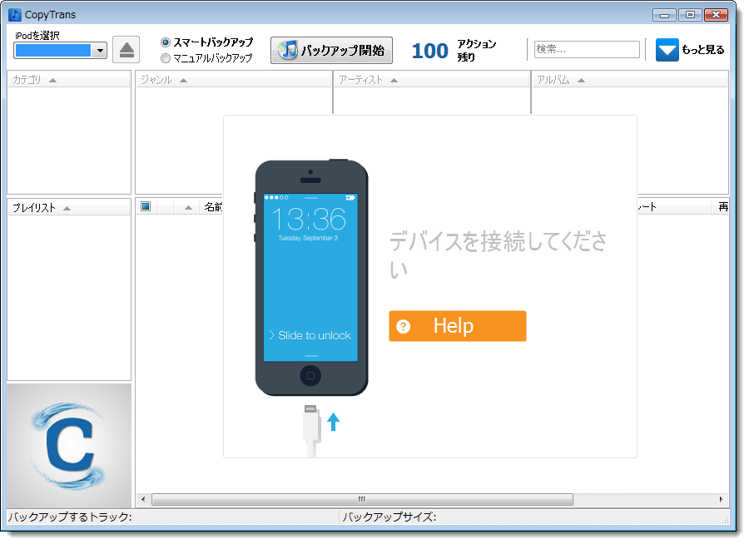Viewport: 749px width, 544px height.
Task: Close the CopyTrans window
Action: (716, 15)
